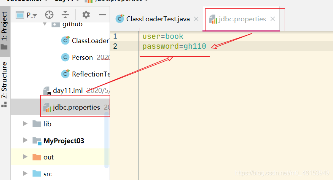
Task: Toggle the Z: Structure tool window
Action: pyautogui.click(x=5, y=84)
